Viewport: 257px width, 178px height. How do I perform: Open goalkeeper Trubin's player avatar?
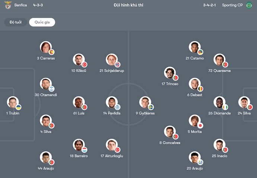click(x=13, y=102)
